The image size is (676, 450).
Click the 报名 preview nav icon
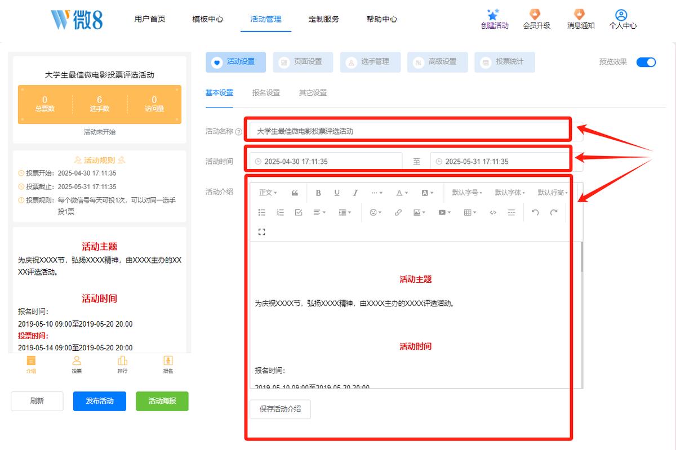(x=168, y=360)
